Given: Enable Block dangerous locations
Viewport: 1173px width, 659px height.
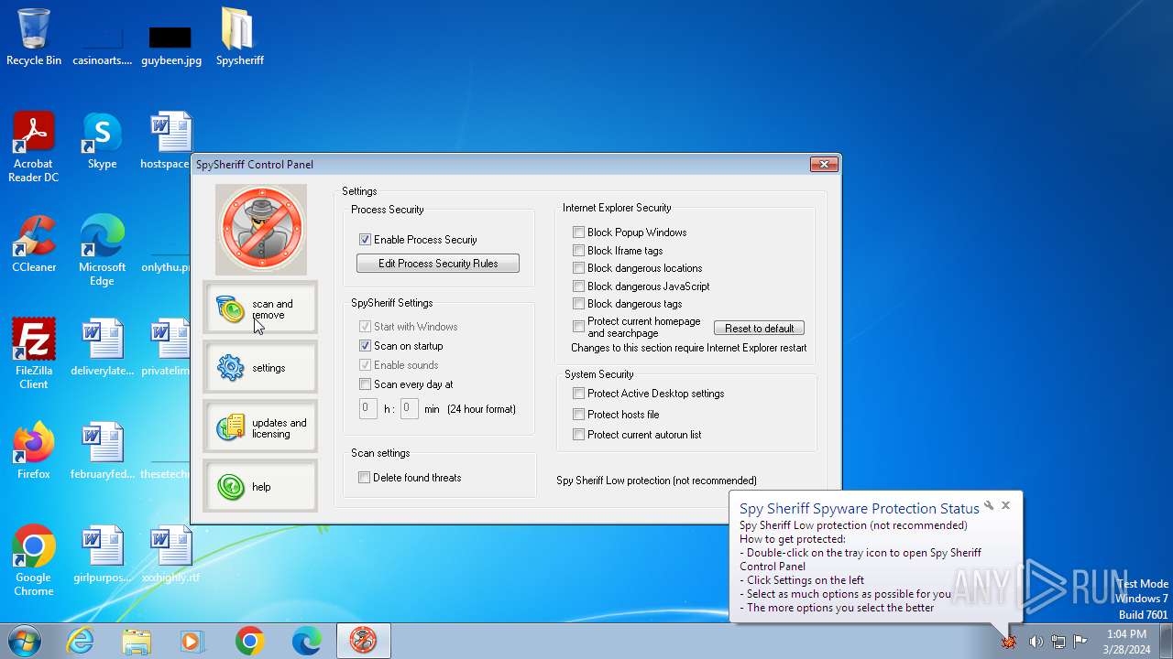Looking at the screenshot, I should (578, 268).
